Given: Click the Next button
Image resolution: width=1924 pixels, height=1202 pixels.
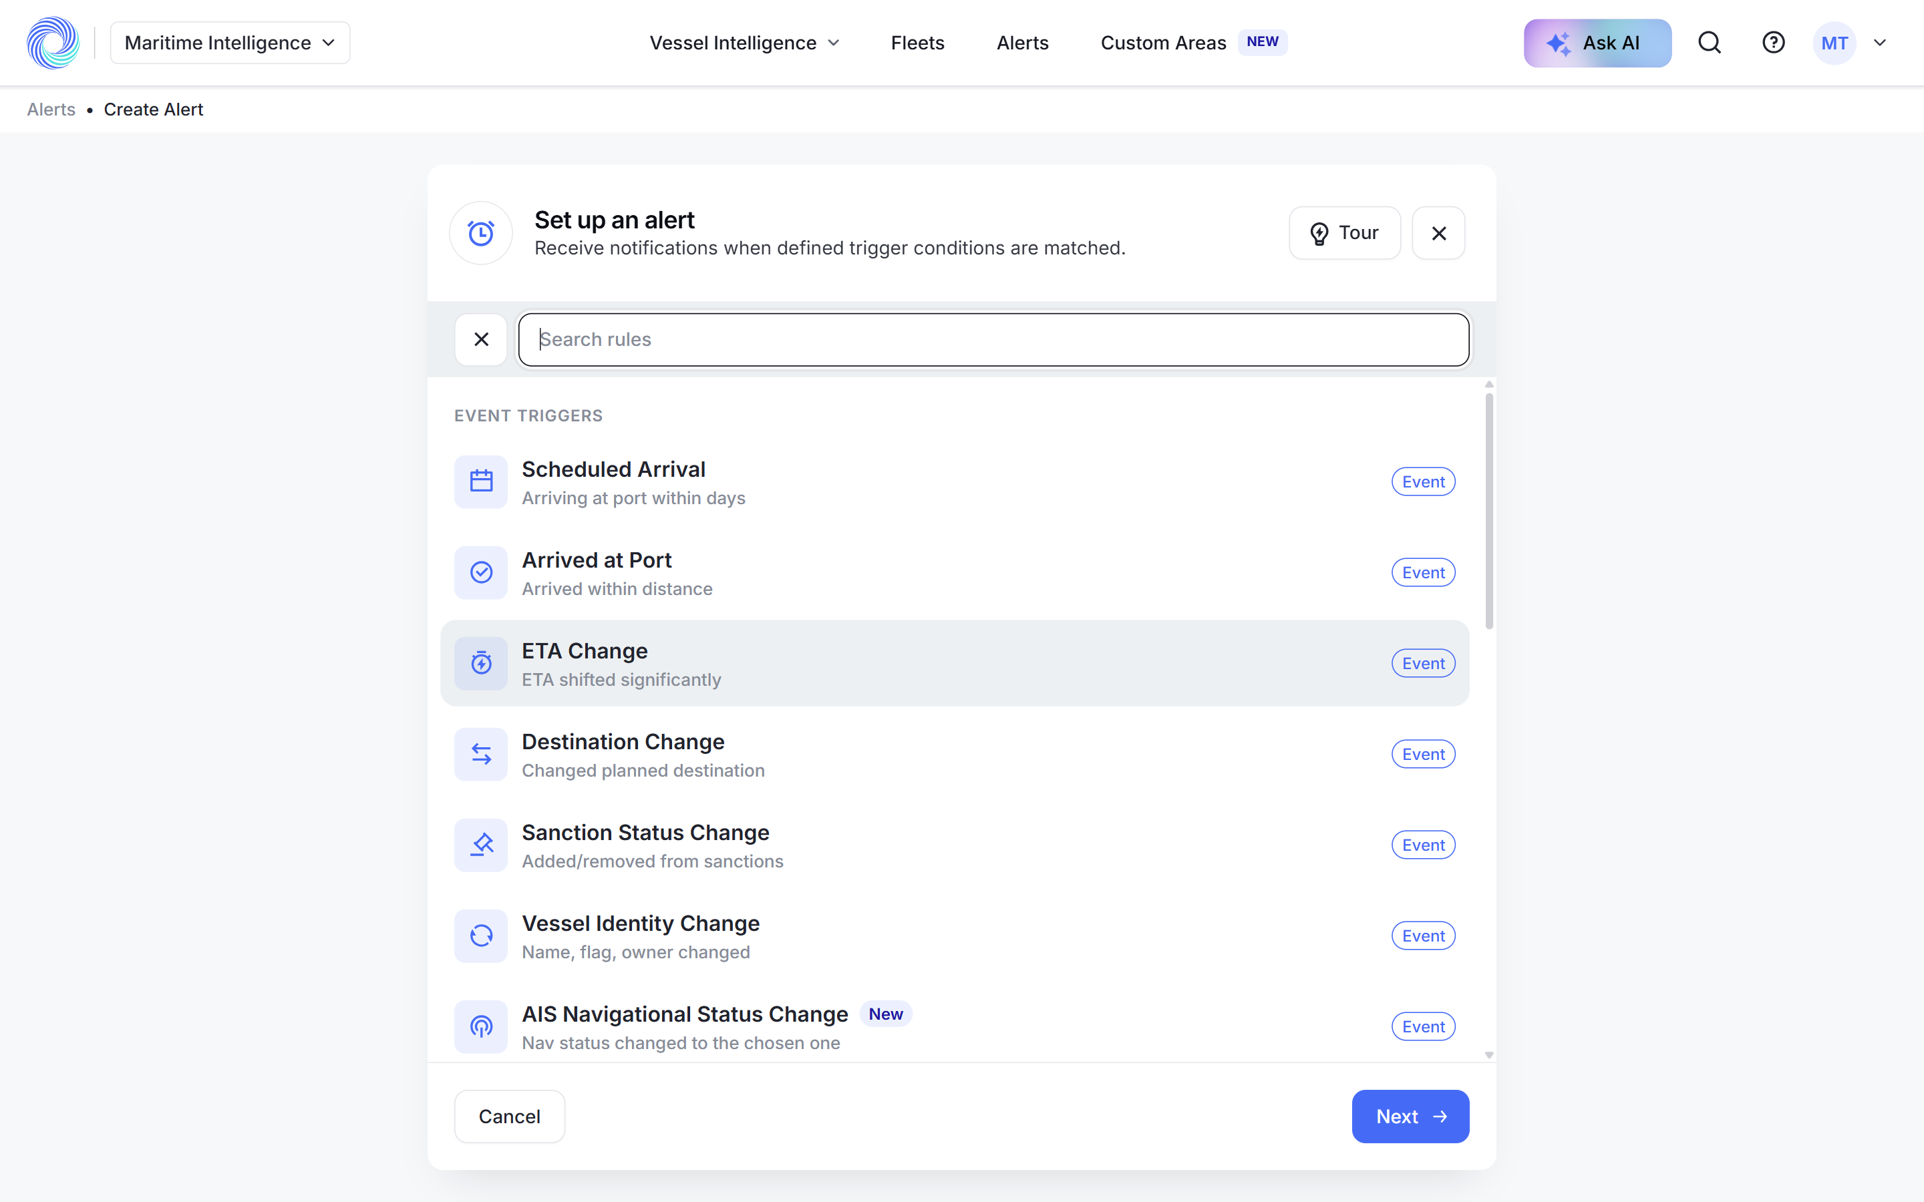Looking at the screenshot, I should tap(1410, 1116).
